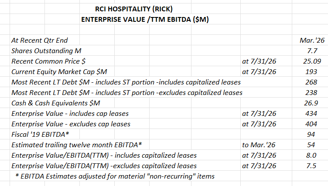Viewport: 328px width, 186px height.
Task: Click the Cash & Cash Equivalents label
Action: click(56, 103)
